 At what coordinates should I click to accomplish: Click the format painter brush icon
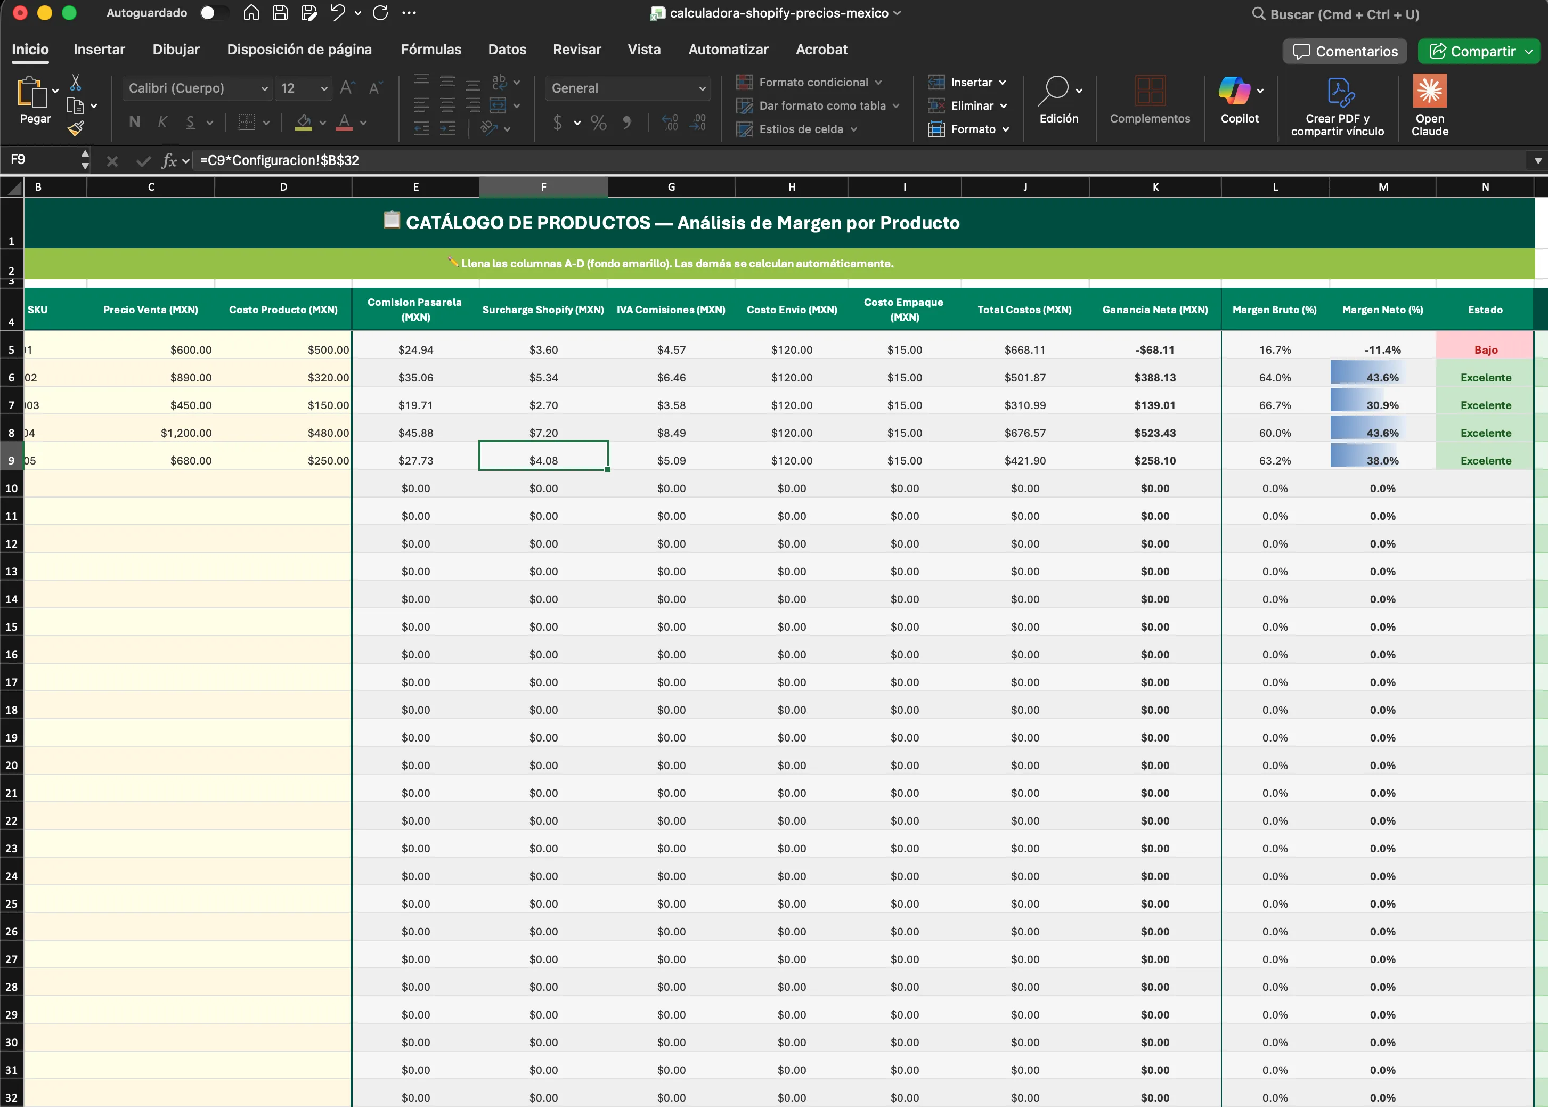[76, 128]
